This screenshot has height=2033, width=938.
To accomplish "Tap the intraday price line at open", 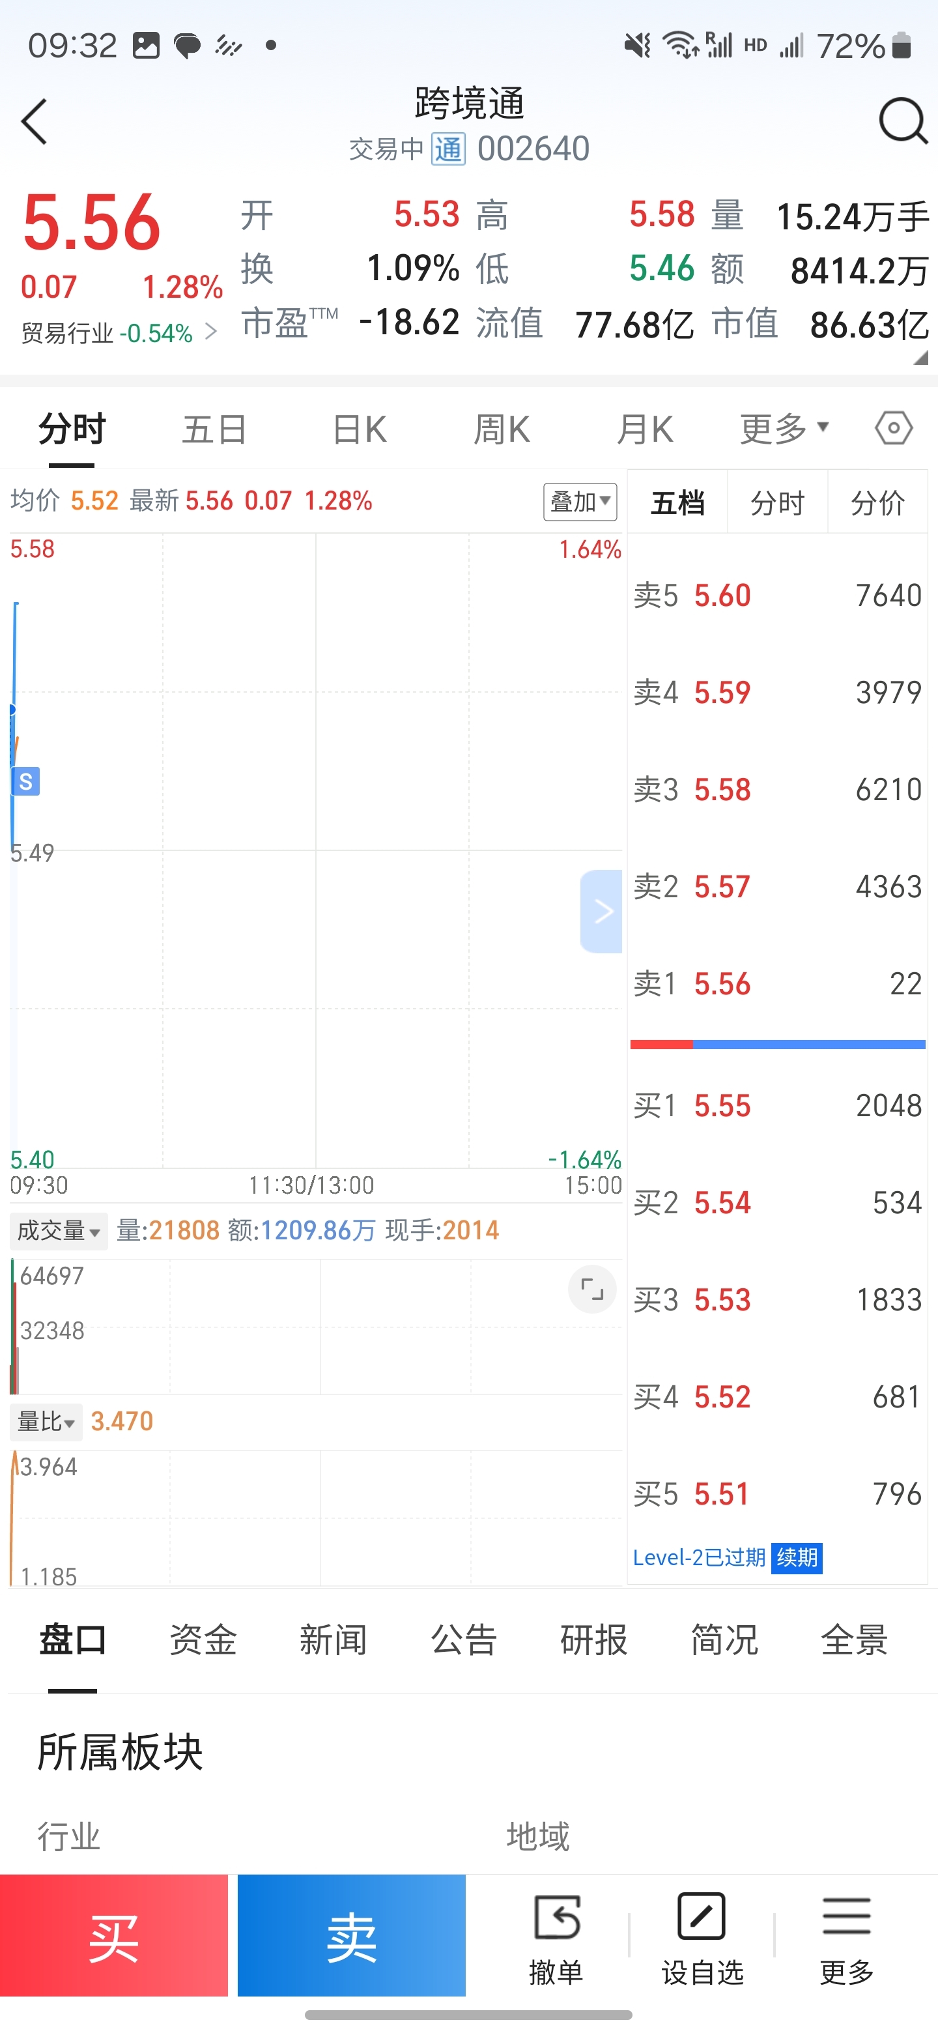I will tap(14, 726).
